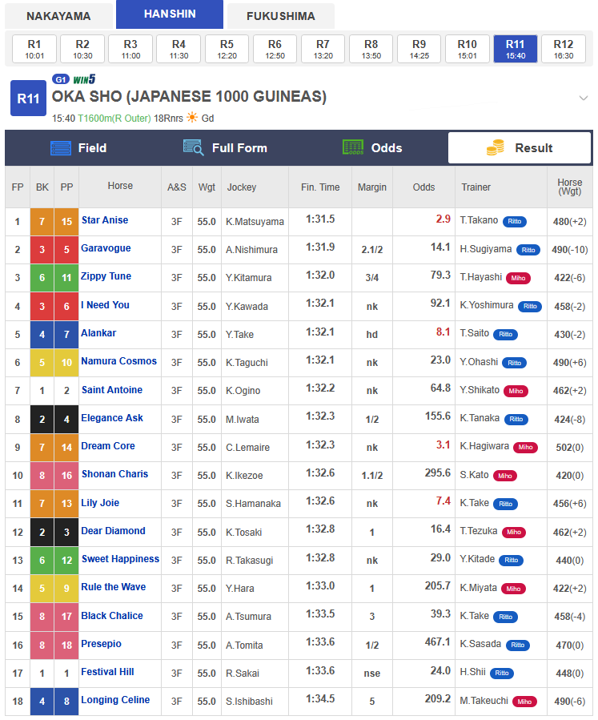The width and height of the screenshot is (598, 720).
Task: Click the blue Field list icon
Action: (61, 148)
